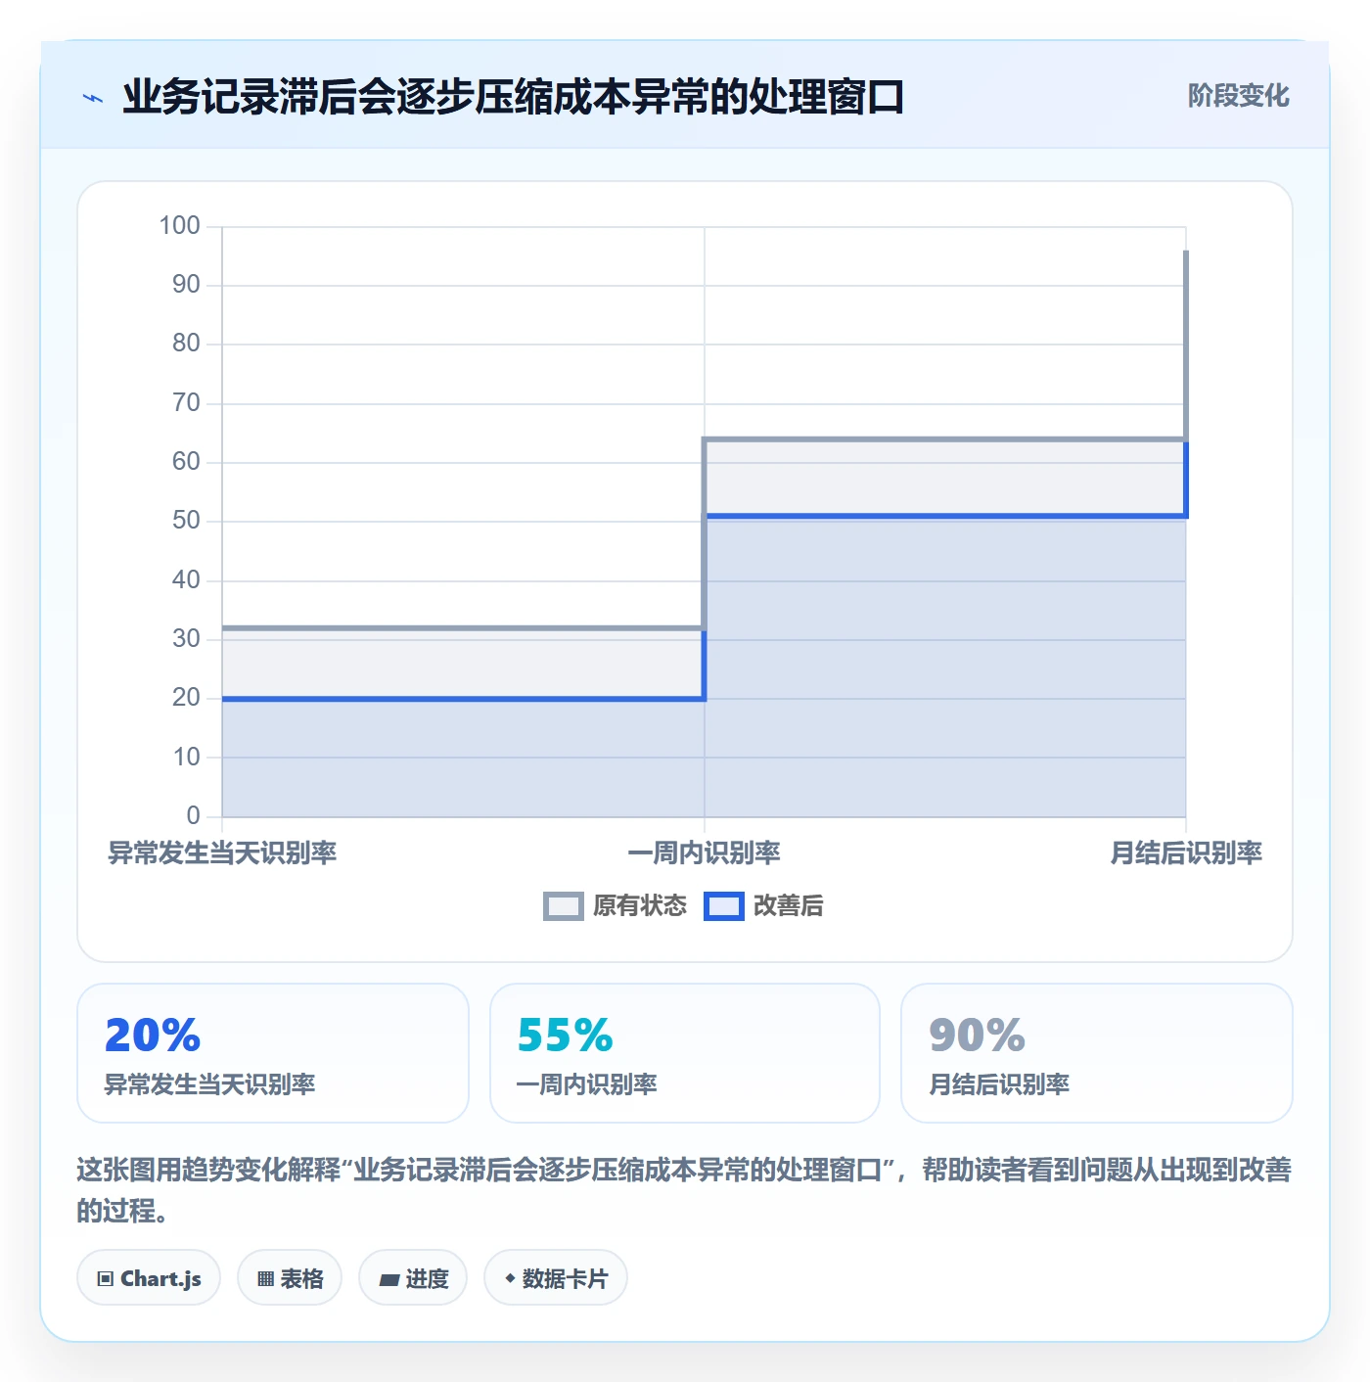Viewport: 1370px width, 1382px height.
Task: Toggle the 原有状态 legend swatch
Action: [x=563, y=906]
